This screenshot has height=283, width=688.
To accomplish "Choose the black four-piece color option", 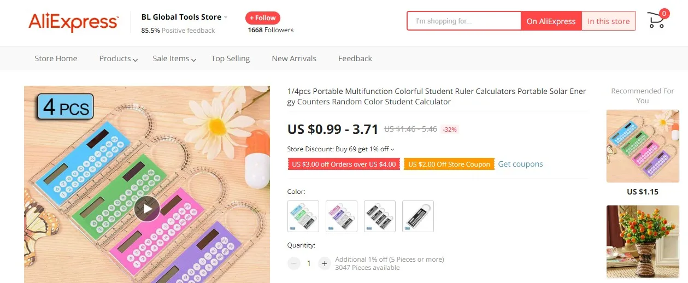I will click(380, 216).
